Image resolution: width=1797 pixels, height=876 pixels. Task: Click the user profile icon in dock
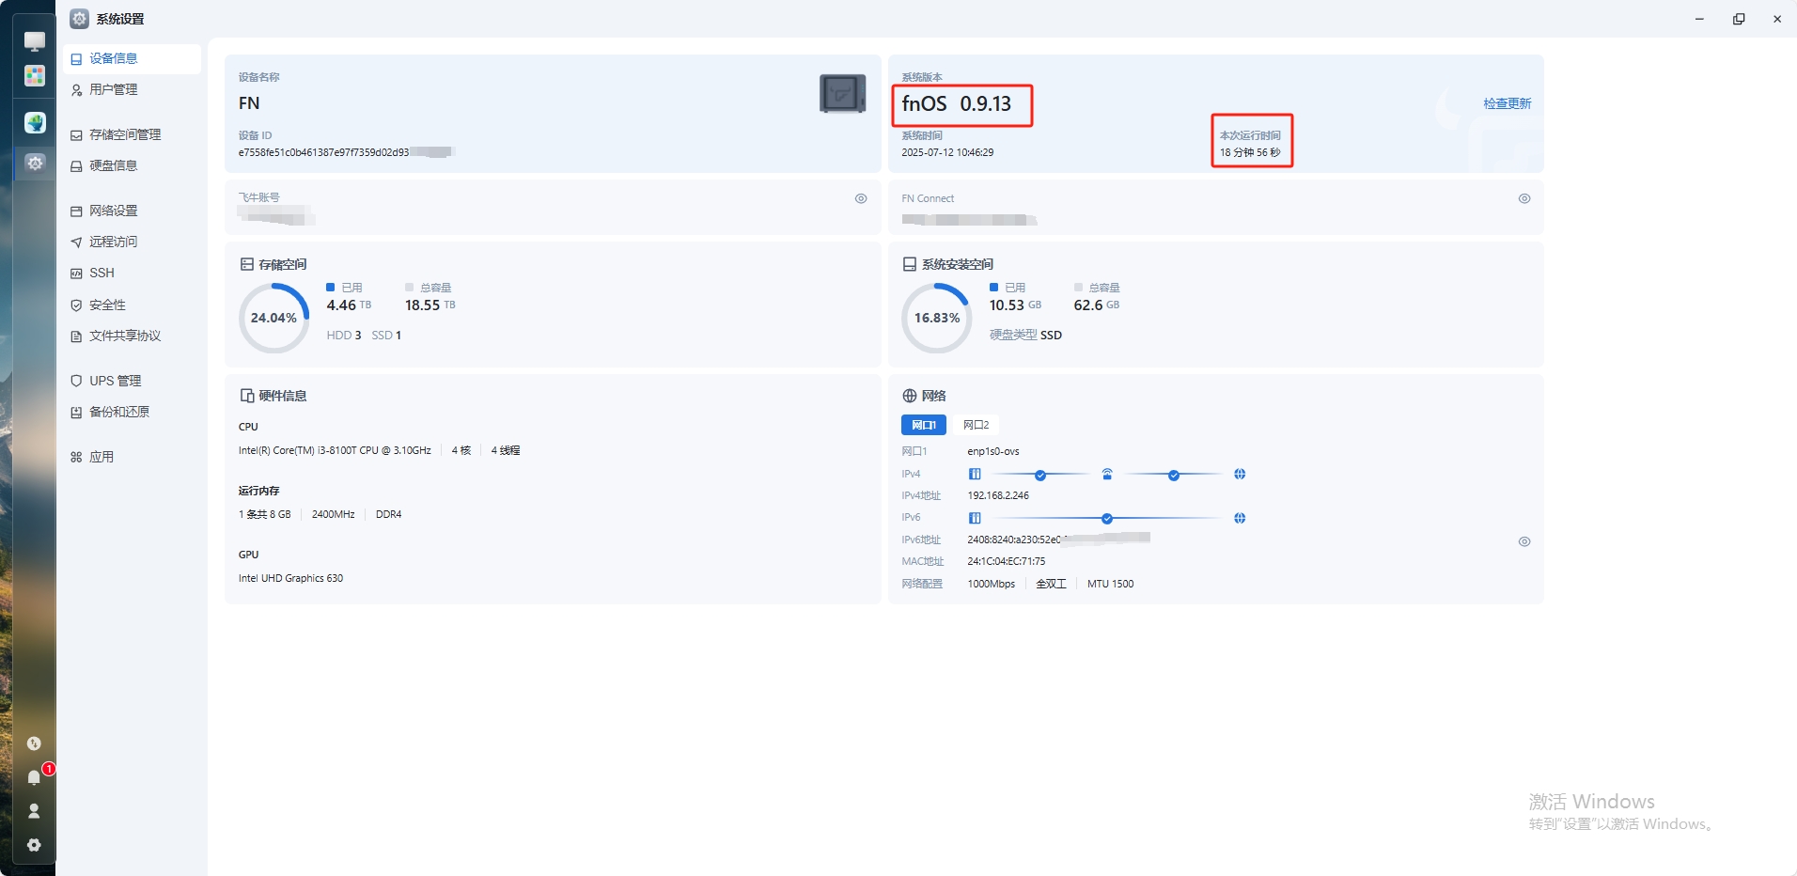(x=34, y=811)
